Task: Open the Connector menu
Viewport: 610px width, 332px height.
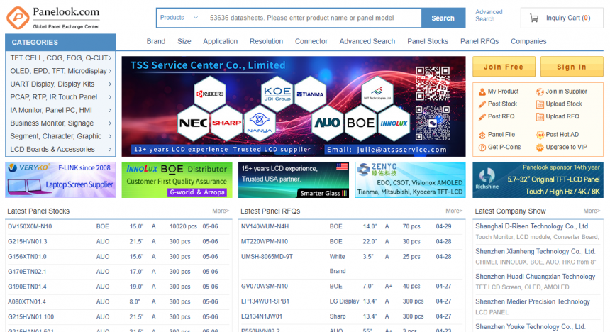Action: 311,41
